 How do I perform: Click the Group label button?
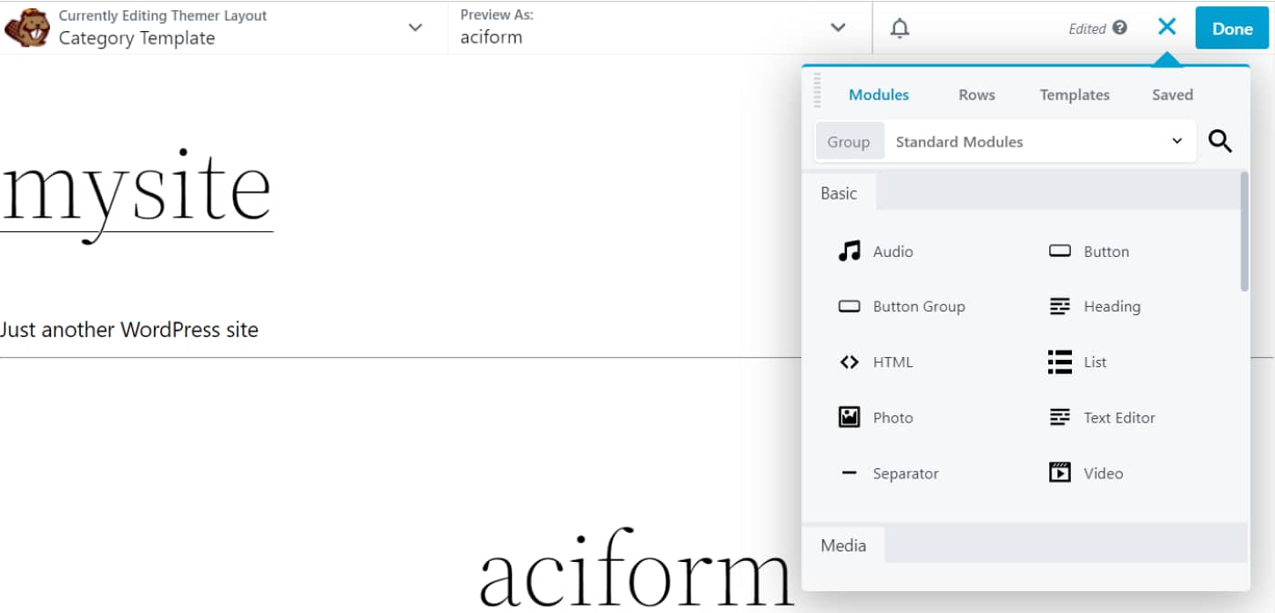(x=849, y=142)
